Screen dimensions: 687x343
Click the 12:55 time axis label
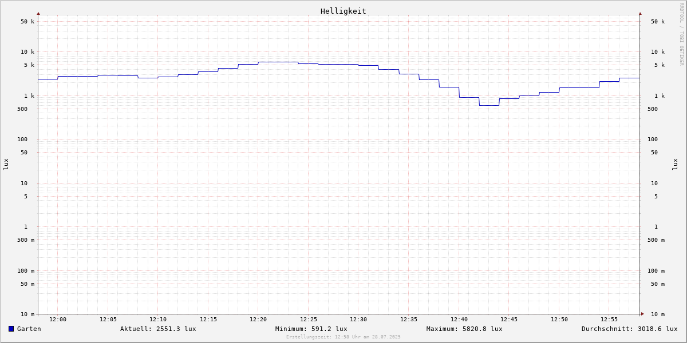(609, 320)
